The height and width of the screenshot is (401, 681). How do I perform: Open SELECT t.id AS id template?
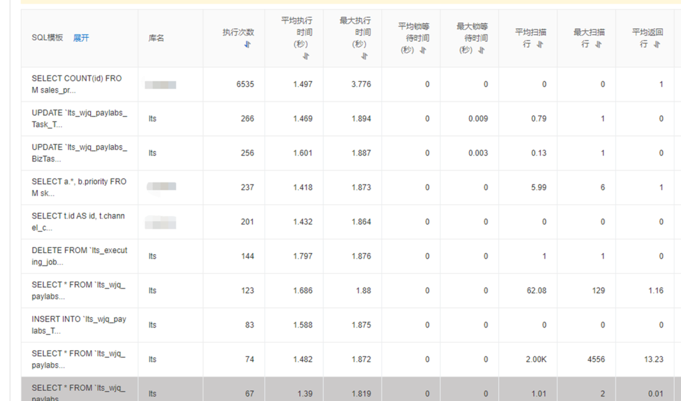tap(78, 222)
